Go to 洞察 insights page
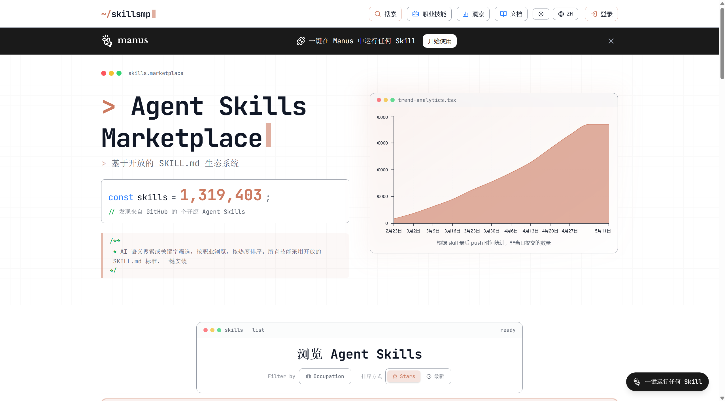 coord(473,14)
